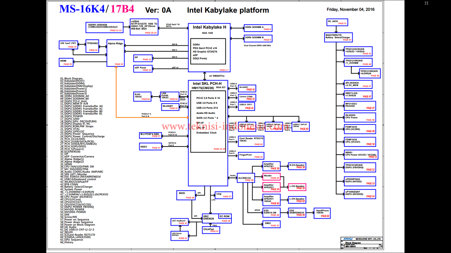
Task: Click the ClickPad block
Action: point(211,230)
